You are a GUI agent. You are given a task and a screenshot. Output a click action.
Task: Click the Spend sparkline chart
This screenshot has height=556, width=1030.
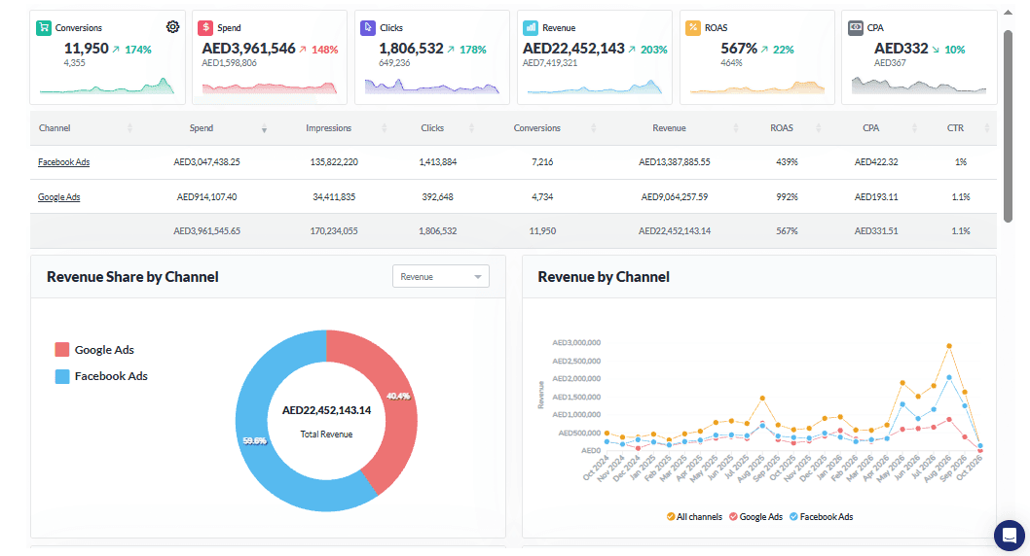click(270, 87)
